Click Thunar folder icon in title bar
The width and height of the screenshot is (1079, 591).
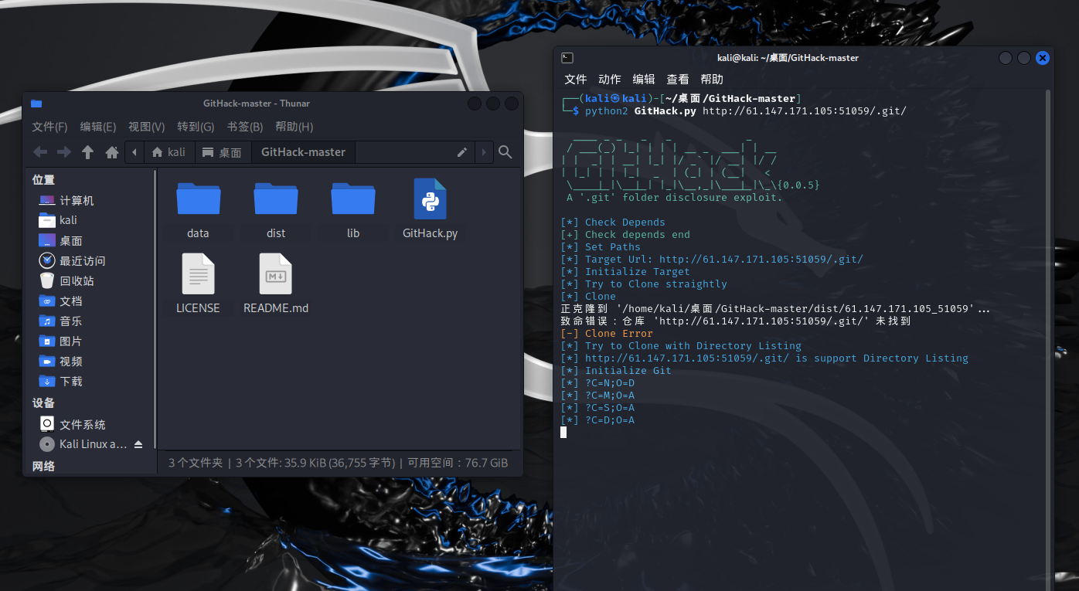[x=36, y=104]
